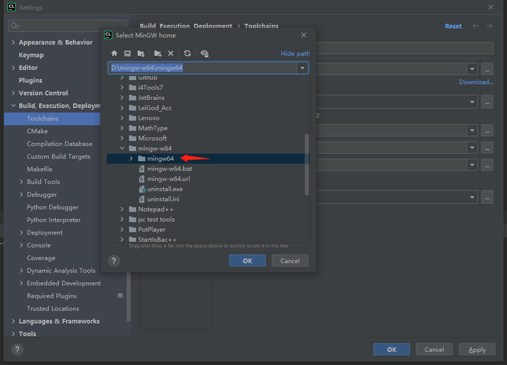Delete selected item with X icon
The height and width of the screenshot is (365, 507).
point(171,53)
